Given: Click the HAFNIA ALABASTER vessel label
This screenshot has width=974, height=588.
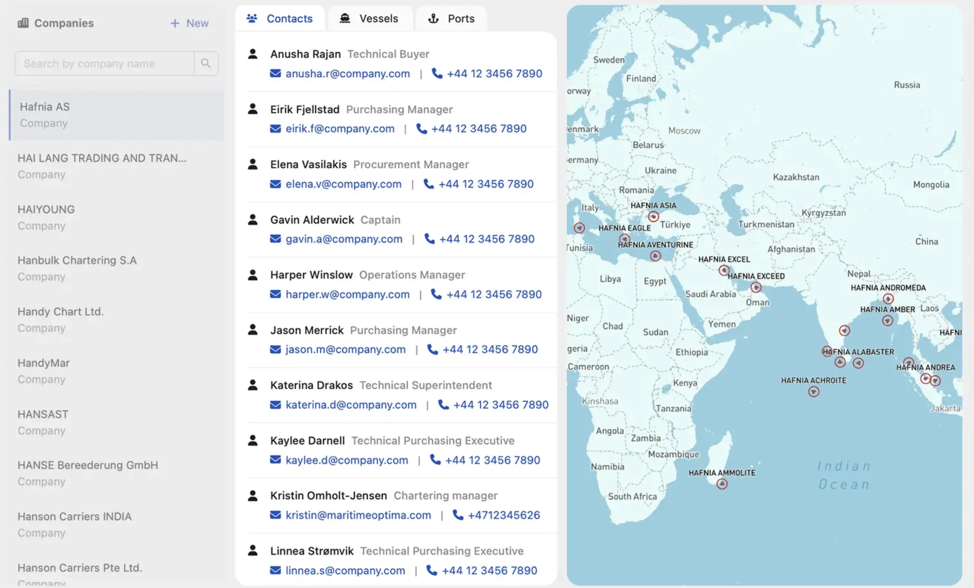Looking at the screenshot, I should pos(858,352).
